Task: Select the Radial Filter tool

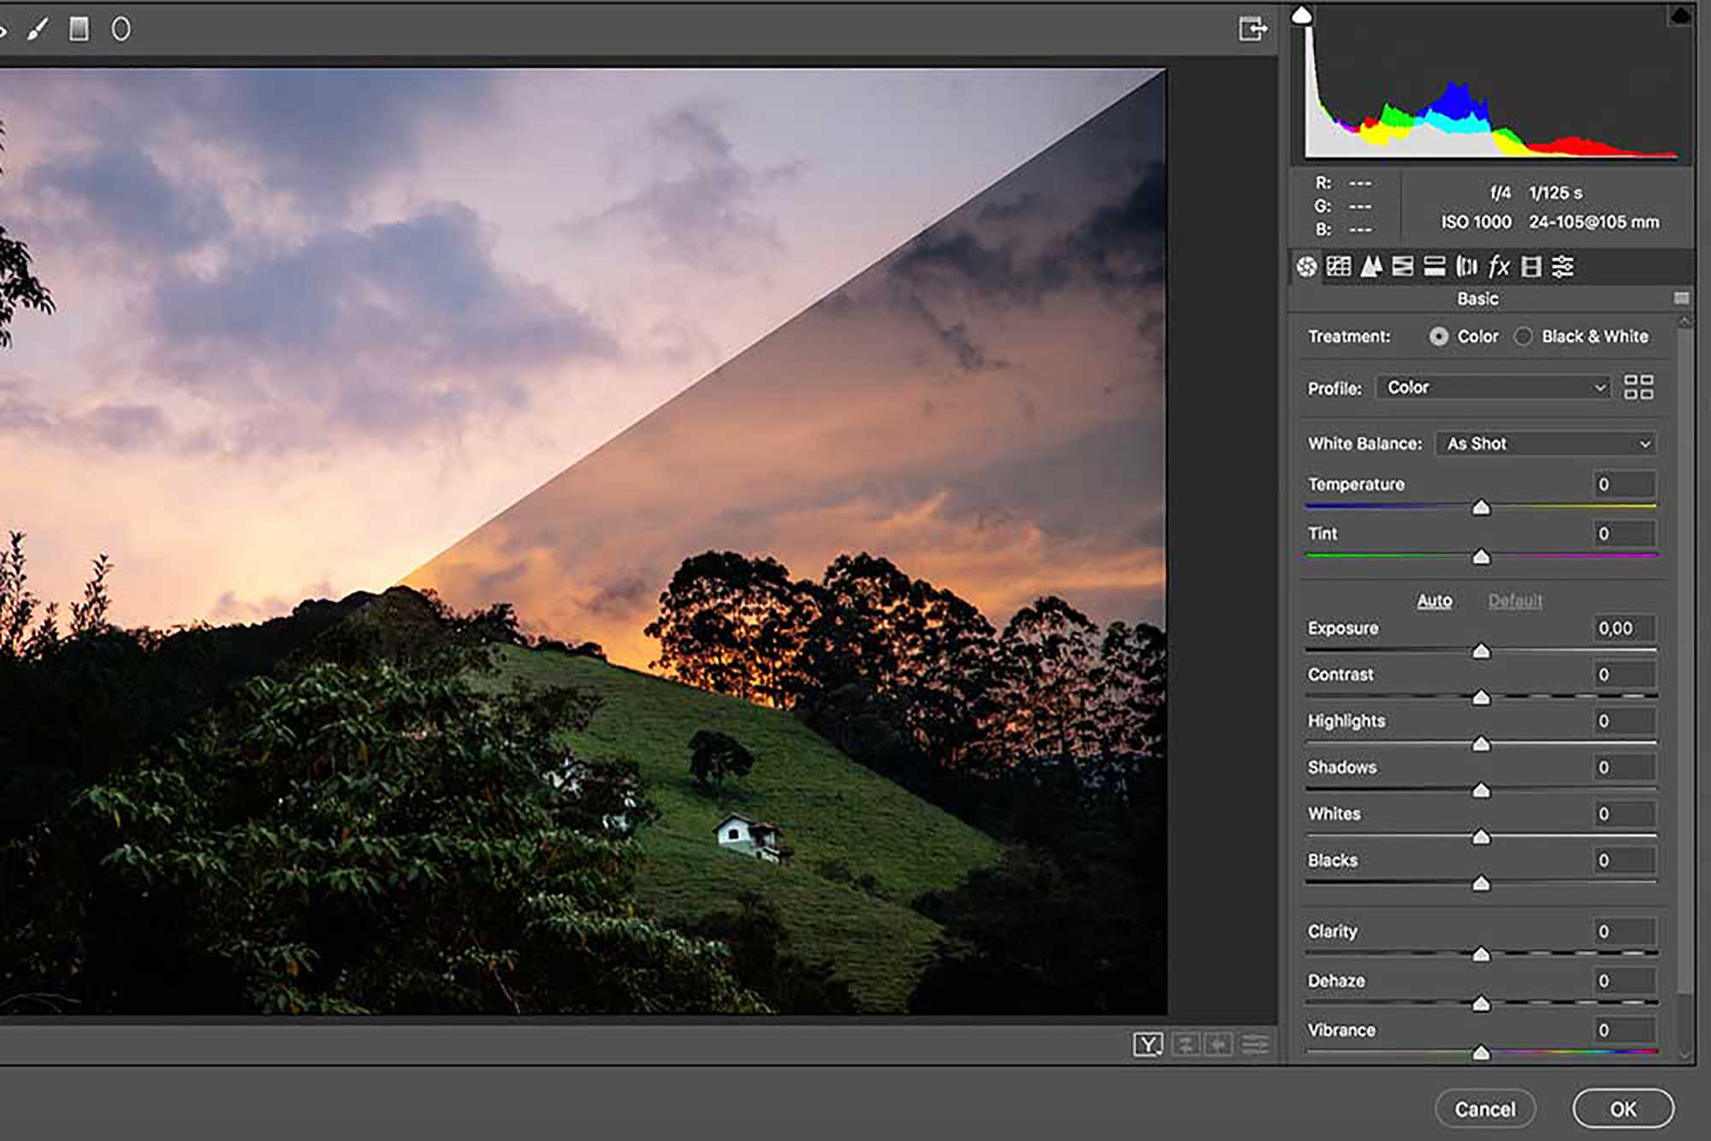Action: point(121,30)
